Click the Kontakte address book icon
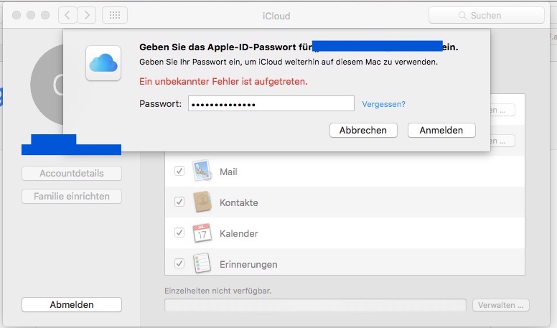557x328 pixels. pyautogui.click(x=202, y=202)
